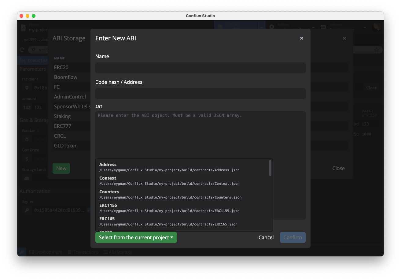This screenshot has width=401, height=279.
Task: Select GLDToken in the ABI Storage list
Action: coord(66,146)
